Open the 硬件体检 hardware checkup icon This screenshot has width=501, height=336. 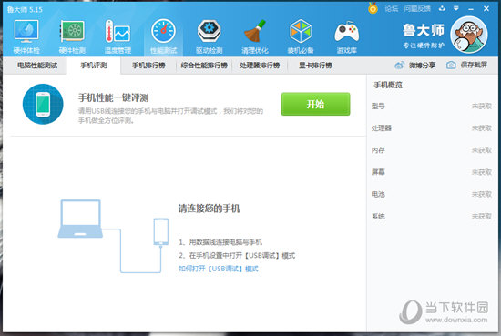[26, 36]
